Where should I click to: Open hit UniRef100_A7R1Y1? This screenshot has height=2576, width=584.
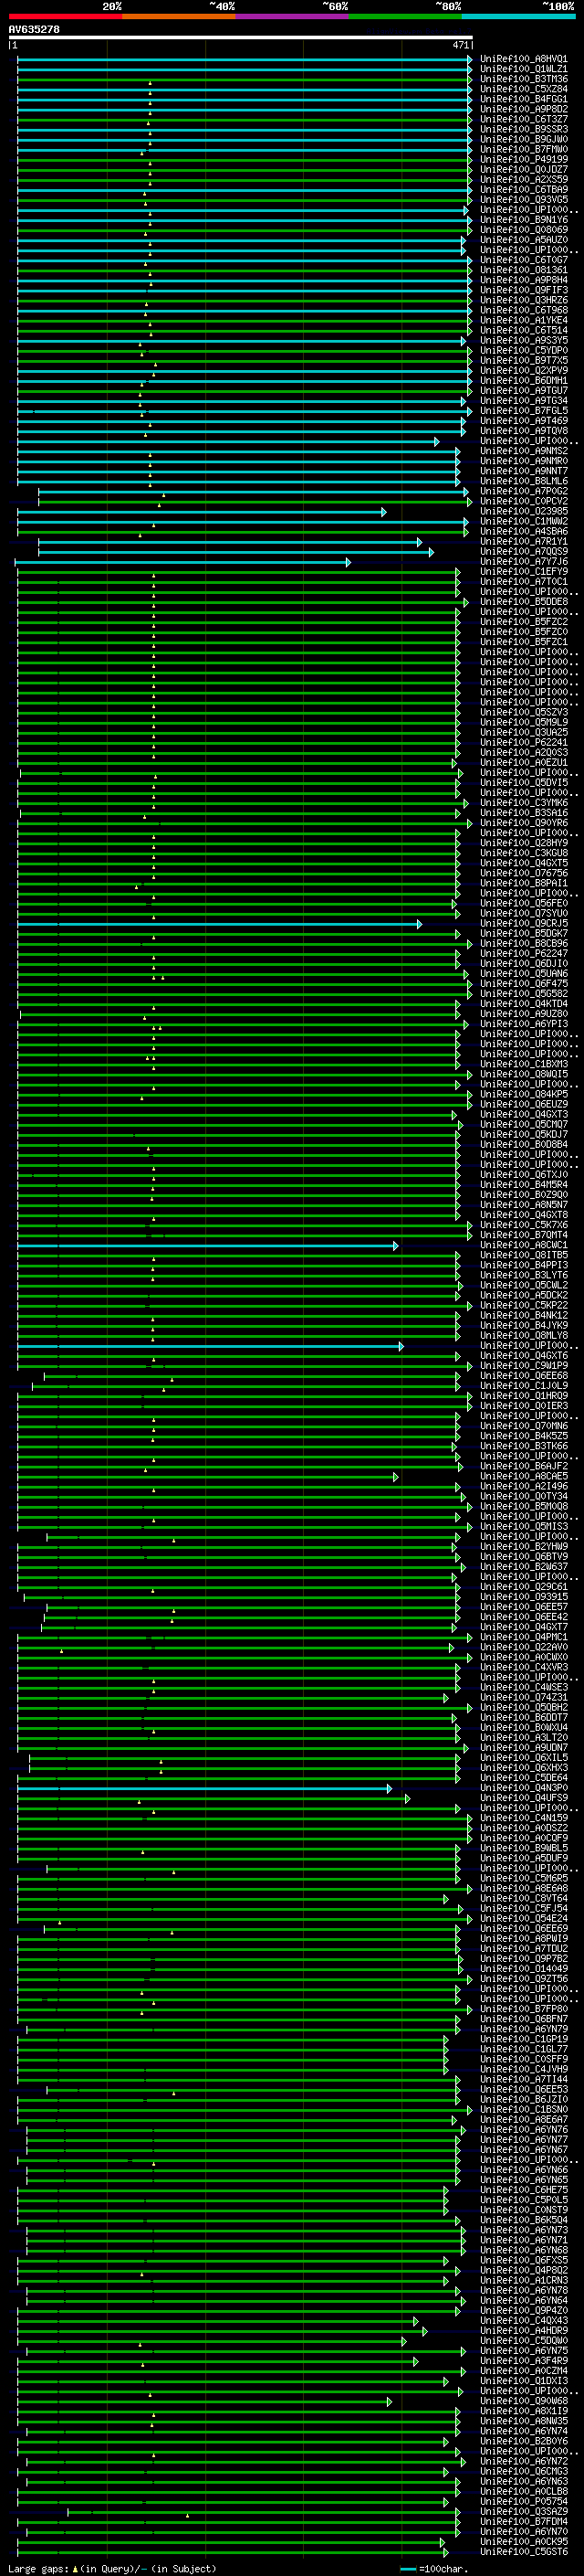click(x=524, y=541)
